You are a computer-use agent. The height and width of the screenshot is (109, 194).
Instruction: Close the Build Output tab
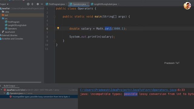pos(17,86)
